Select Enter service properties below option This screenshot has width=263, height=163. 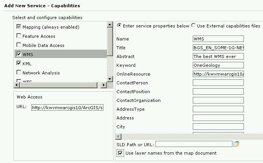119,25
